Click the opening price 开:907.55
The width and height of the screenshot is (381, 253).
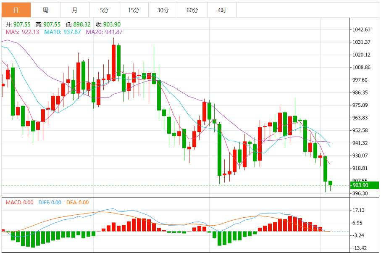18,24
